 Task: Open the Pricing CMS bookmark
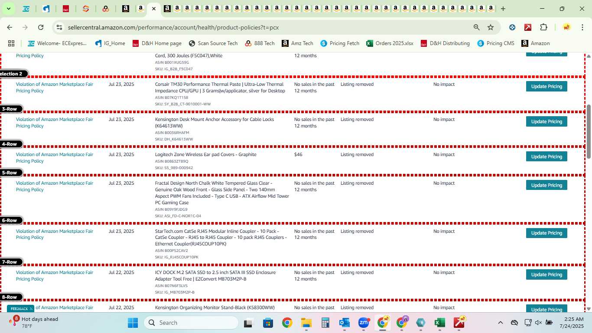click(x=497, y=43)
